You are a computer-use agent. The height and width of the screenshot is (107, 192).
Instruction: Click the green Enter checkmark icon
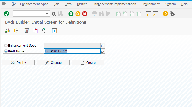[x=6, y=14]
